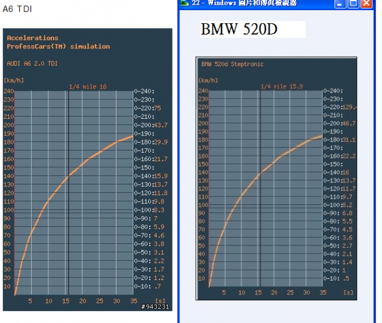Select Audi '0-80: 5.9' value
This screenshot has width=382, height=323.
pos(149,227)
